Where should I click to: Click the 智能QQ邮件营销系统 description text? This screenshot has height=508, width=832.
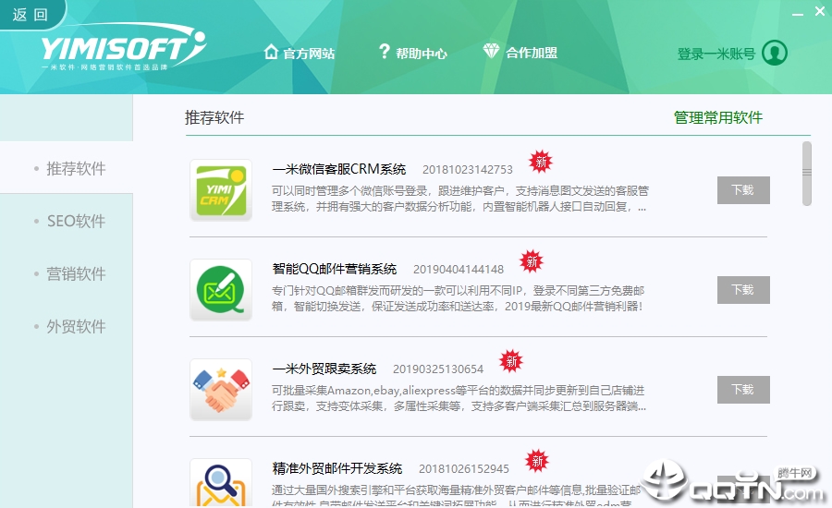[459, 298]
